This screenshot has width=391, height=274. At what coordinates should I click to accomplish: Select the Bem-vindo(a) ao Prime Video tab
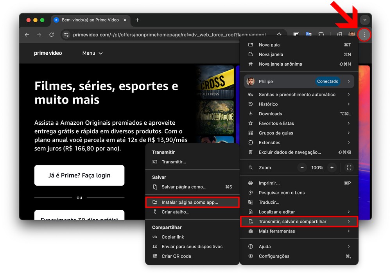click(91, 20)
